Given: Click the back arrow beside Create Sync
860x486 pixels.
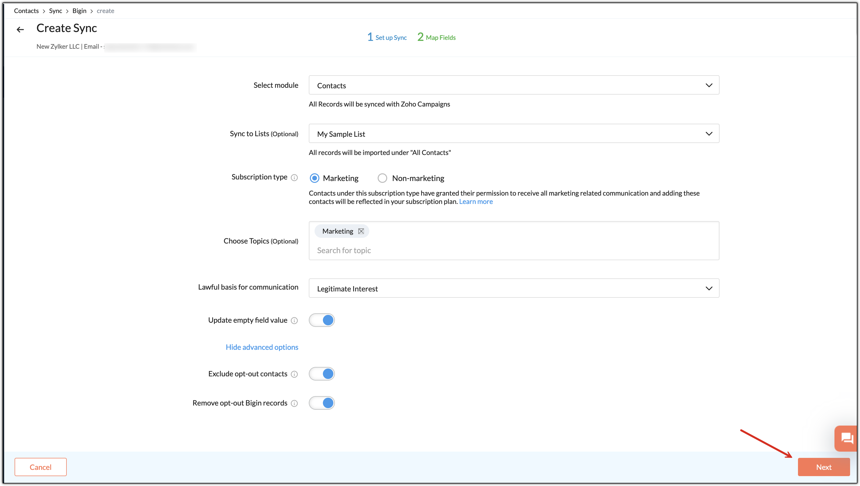Looking at the screenshot, I should coord(20,29).
